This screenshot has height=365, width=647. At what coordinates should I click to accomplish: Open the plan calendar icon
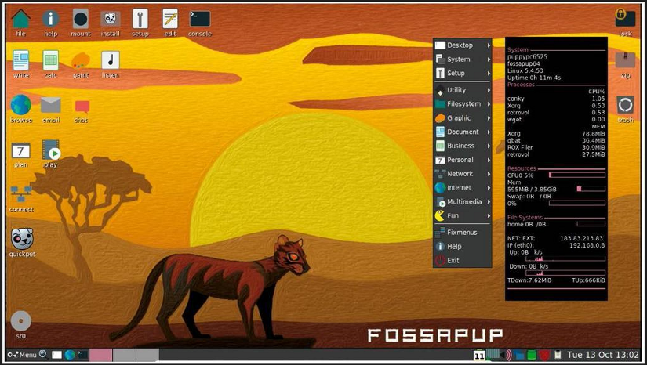coord(20,151)
